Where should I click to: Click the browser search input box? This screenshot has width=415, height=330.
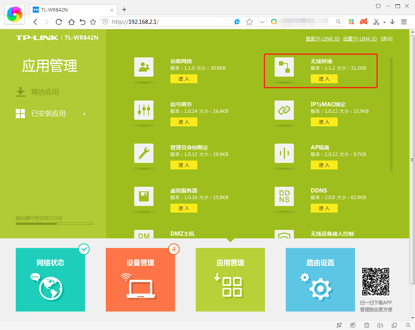(304, 22)
